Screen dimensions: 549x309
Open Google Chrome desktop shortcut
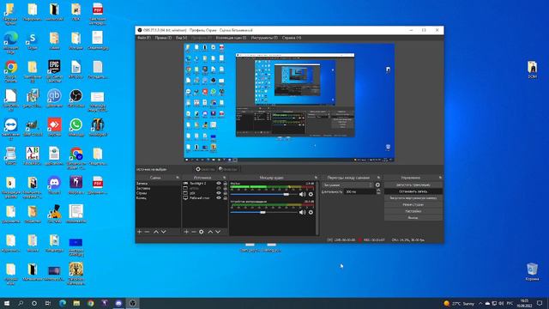click(x=11, y=70)
